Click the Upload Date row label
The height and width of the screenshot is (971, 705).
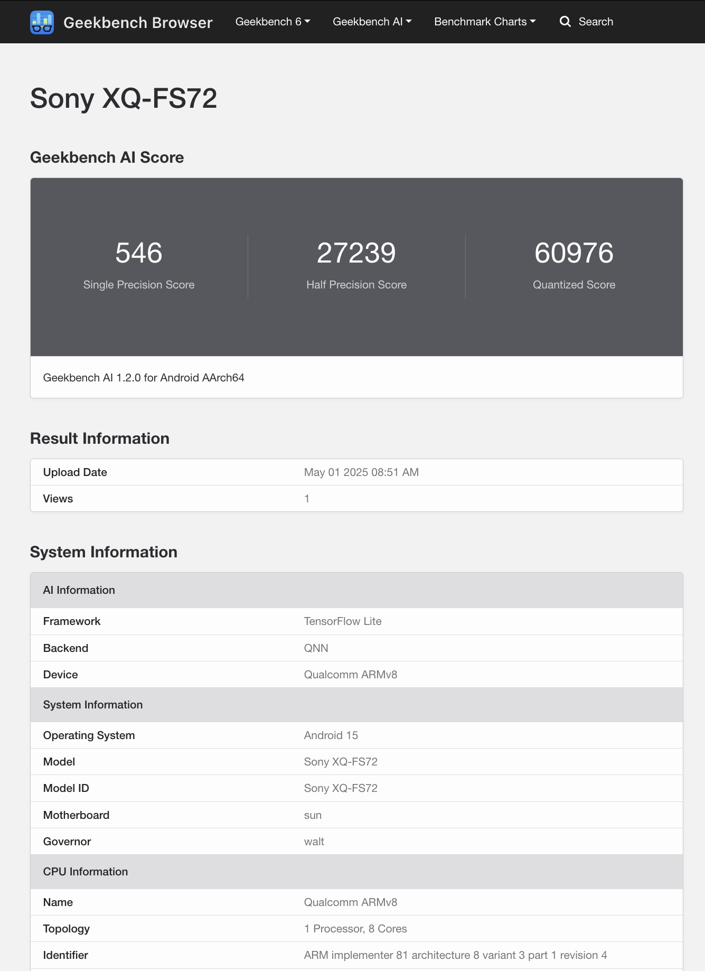75,472
